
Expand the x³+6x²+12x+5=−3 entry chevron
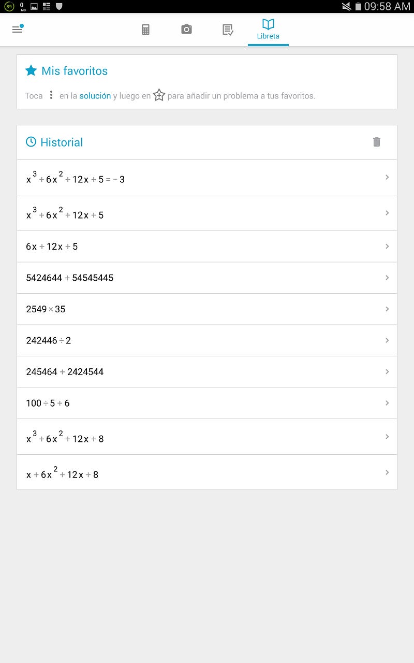pyautogui.click(x=387, y=177)
